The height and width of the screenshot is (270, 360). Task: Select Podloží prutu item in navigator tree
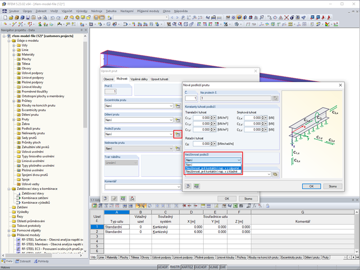coord(31,128)
